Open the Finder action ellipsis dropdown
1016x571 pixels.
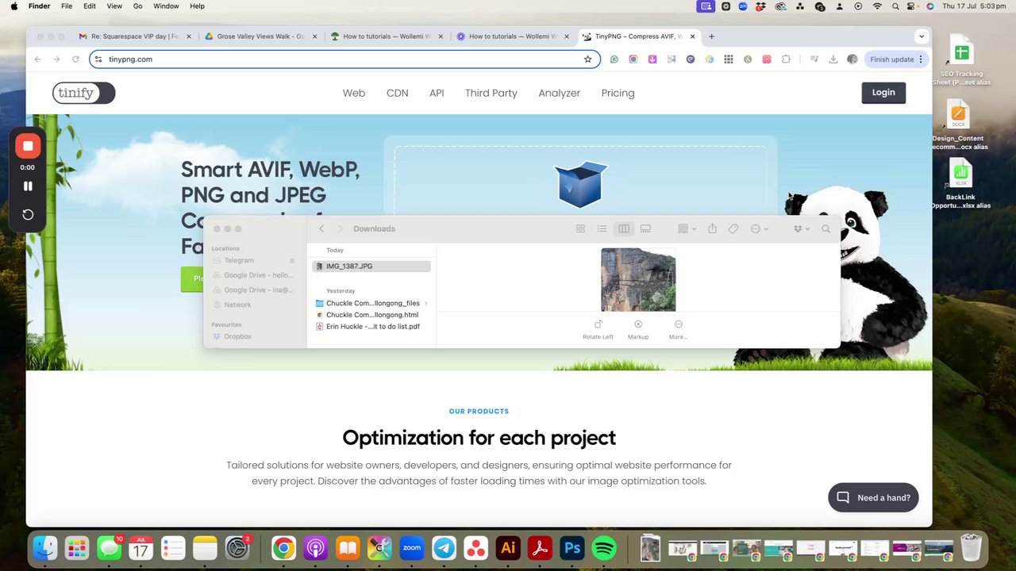tap(760, 228)
